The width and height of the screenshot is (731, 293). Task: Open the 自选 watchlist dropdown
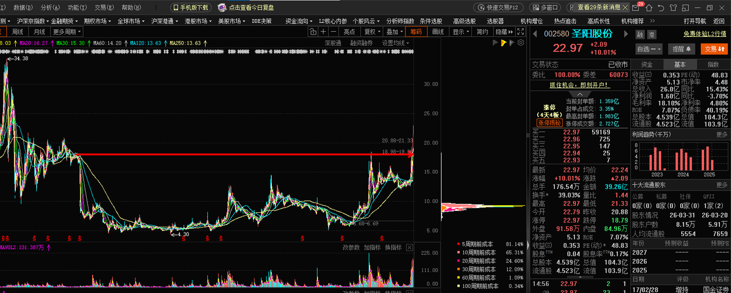point(649,49)
